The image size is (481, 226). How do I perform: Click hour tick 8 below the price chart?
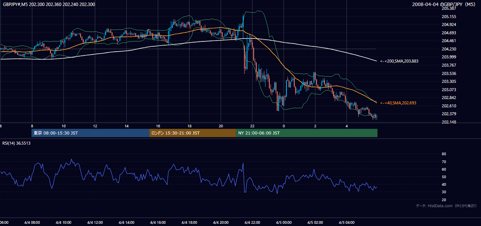(x=32, y=126)
